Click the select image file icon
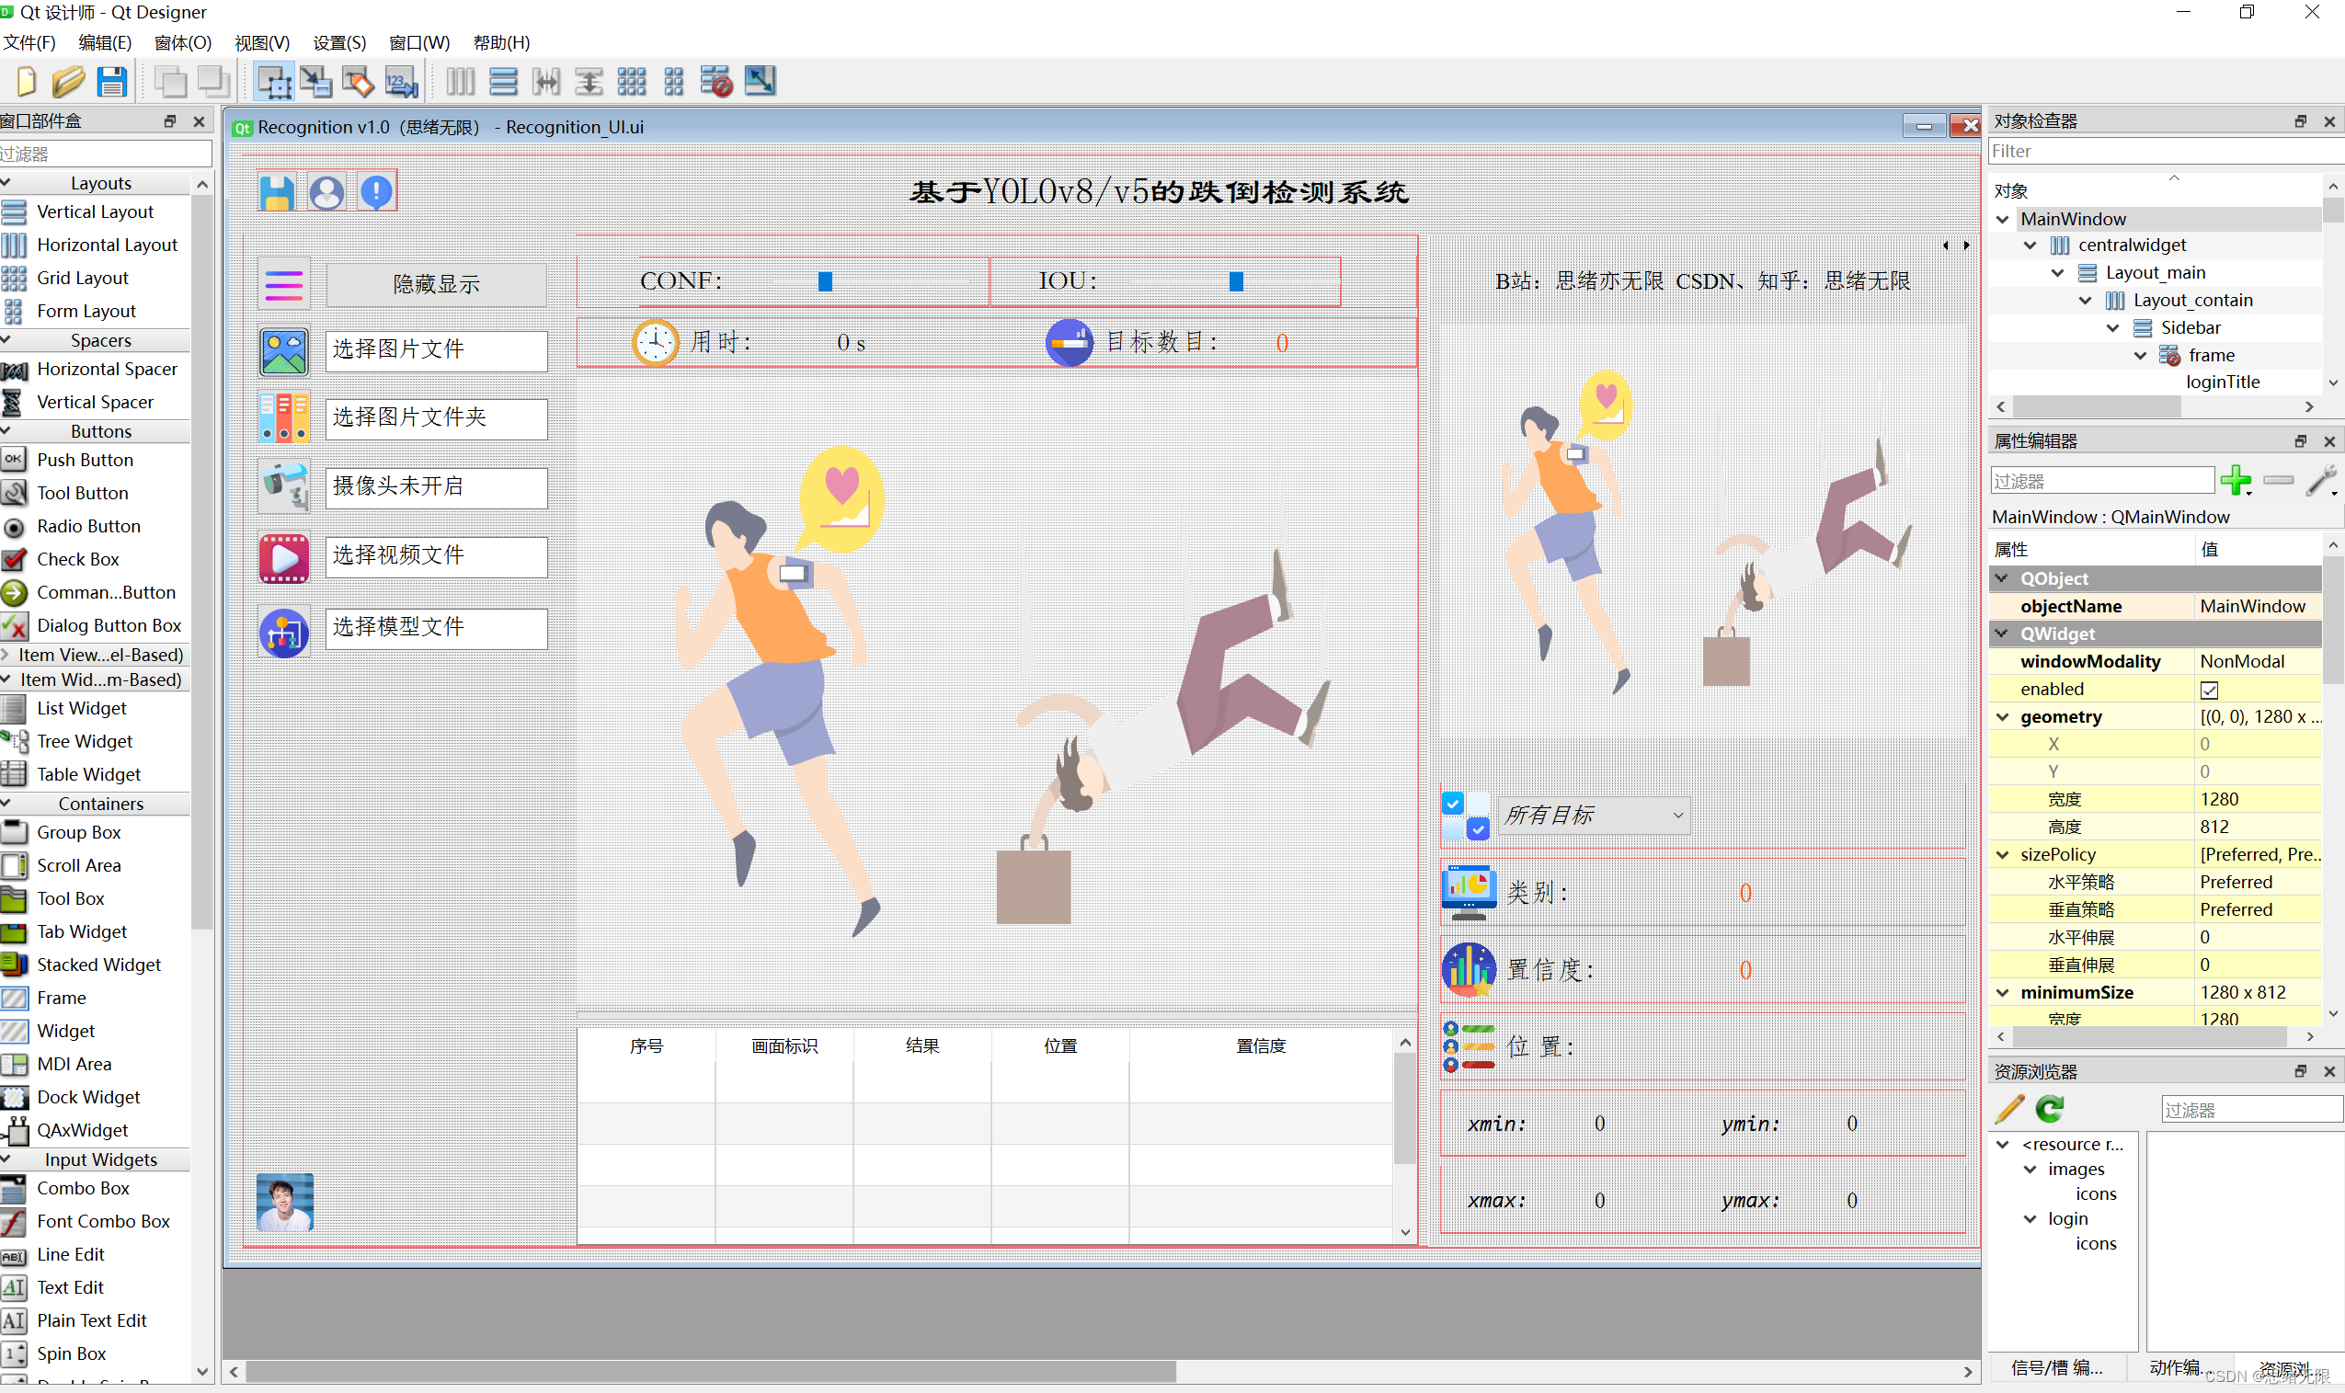The width and height of the screenshot is (2345, 1393). click(x=282, y=348)
